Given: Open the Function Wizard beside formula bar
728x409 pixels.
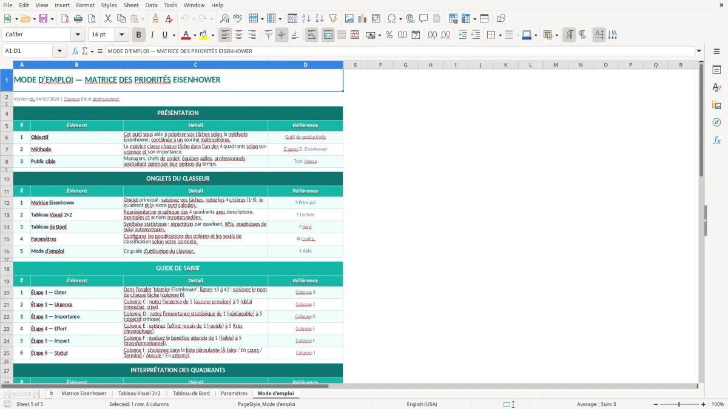Looking at the screenshot, I should (x=76, y=51).
